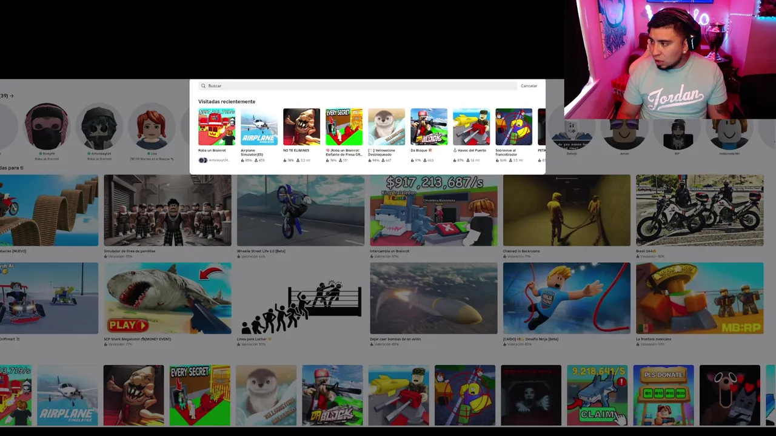Open Desafío Ninja [Beta] game card
776x436 pixels.
567,298
